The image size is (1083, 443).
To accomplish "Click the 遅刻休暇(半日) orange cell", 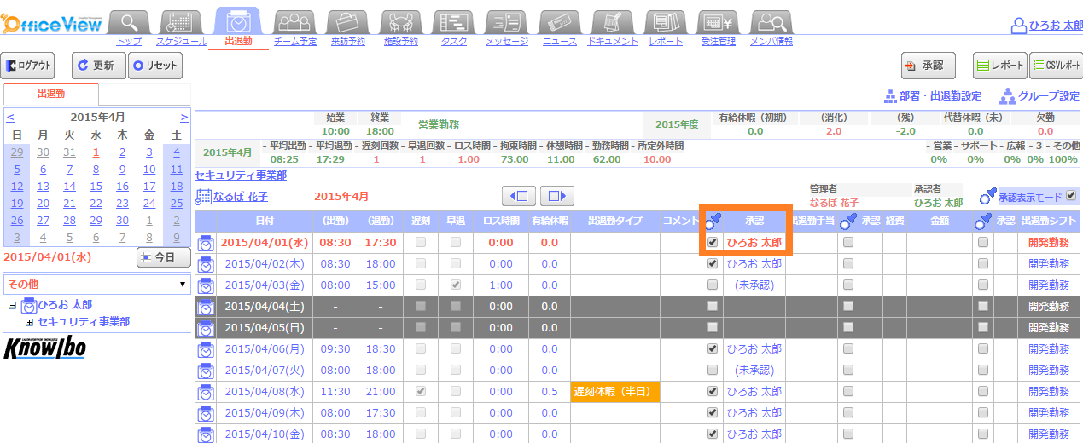I will 615,392.
